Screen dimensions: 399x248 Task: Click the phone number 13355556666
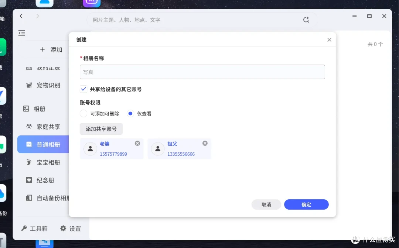[181, 154]
